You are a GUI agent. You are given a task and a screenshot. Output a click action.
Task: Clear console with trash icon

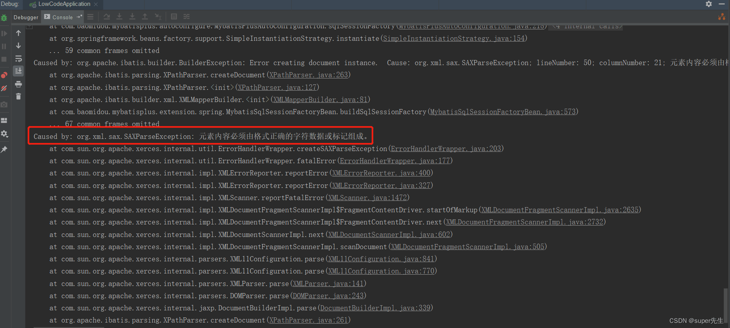point(18,97)
